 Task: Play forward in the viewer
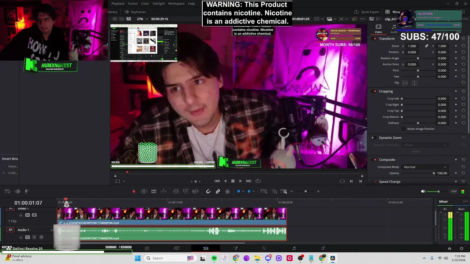click(241, 181)
